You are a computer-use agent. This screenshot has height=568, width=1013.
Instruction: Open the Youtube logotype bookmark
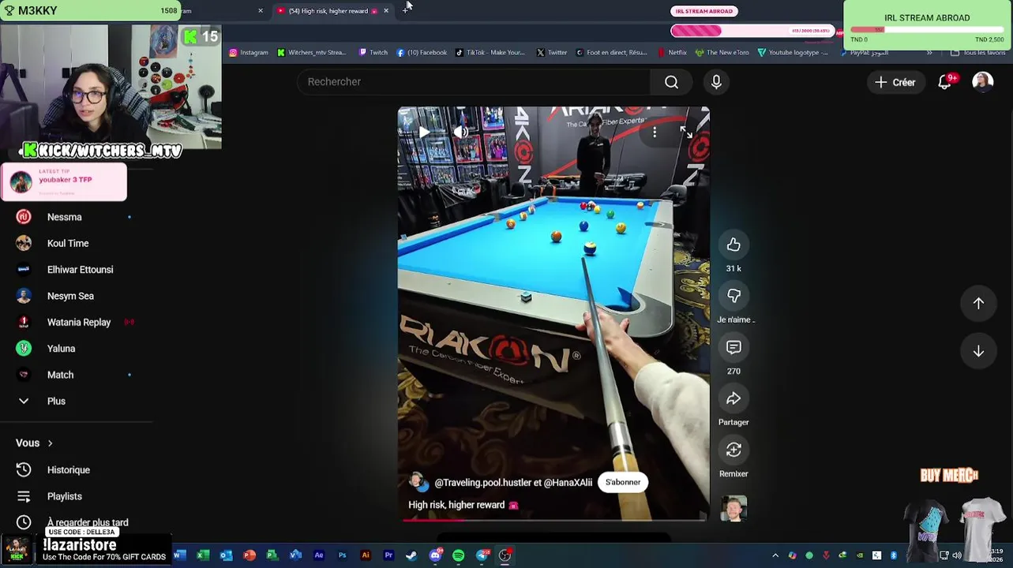point(793,53)
